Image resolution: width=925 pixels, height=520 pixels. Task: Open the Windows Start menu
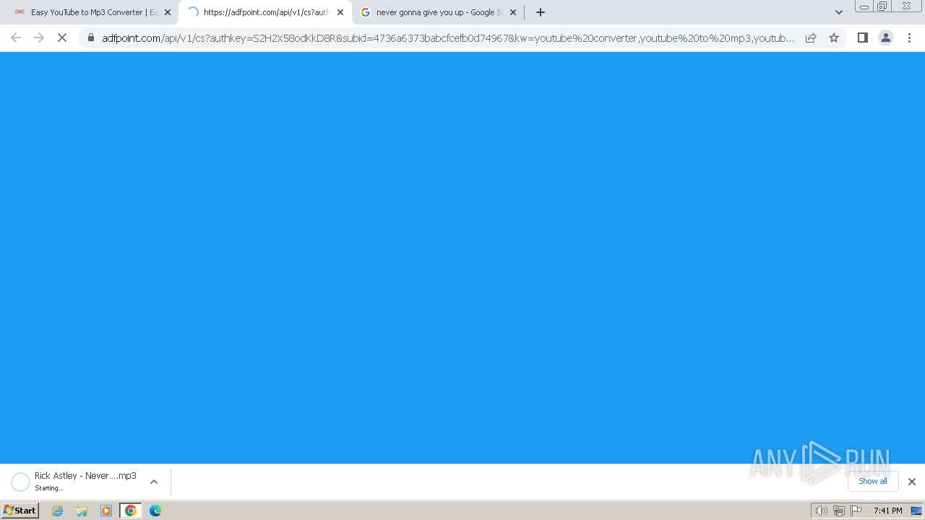(x=20, y=510)
